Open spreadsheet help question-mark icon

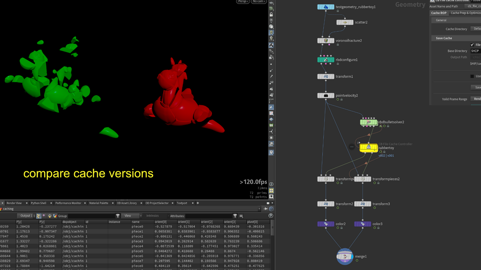coord(271,216)
